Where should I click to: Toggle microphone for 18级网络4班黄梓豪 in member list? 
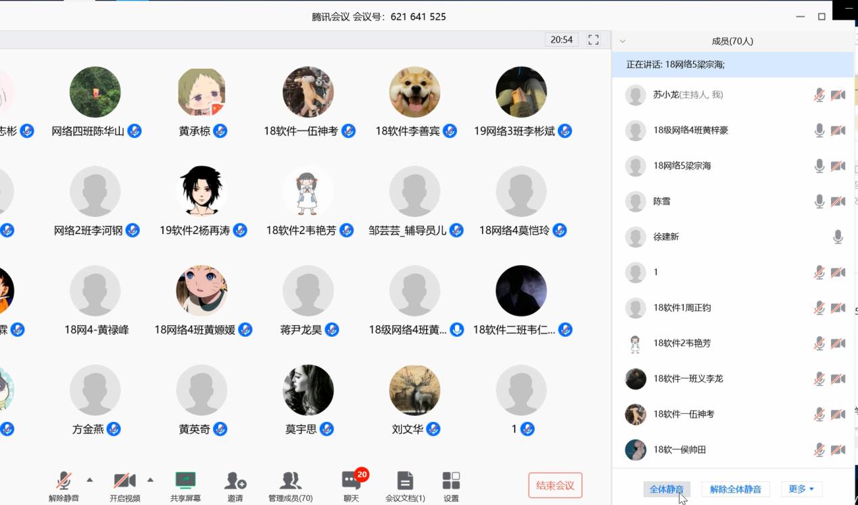pyautogui.click(x=819, y=130)
